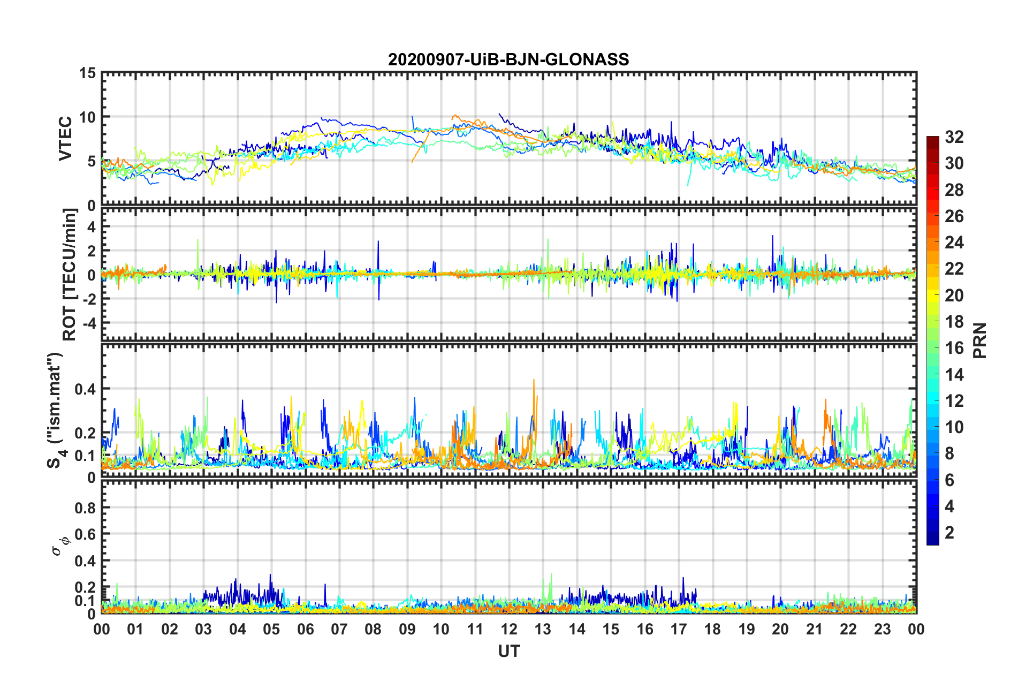1018x681 pixels.
Task: Click colorbar tick label 16
Action: coord(954,348)
